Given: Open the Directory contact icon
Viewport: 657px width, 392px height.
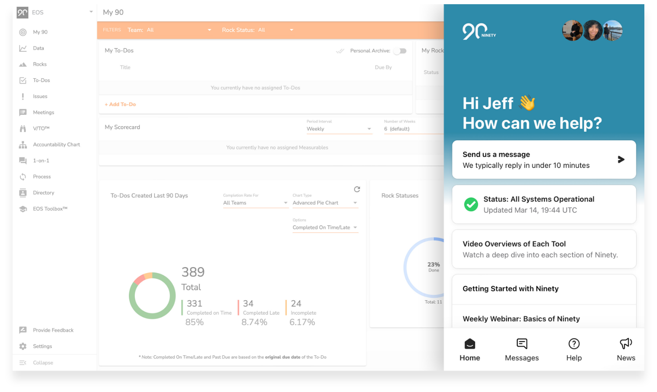Looking at the screenshot, I should tap(23, 193).
